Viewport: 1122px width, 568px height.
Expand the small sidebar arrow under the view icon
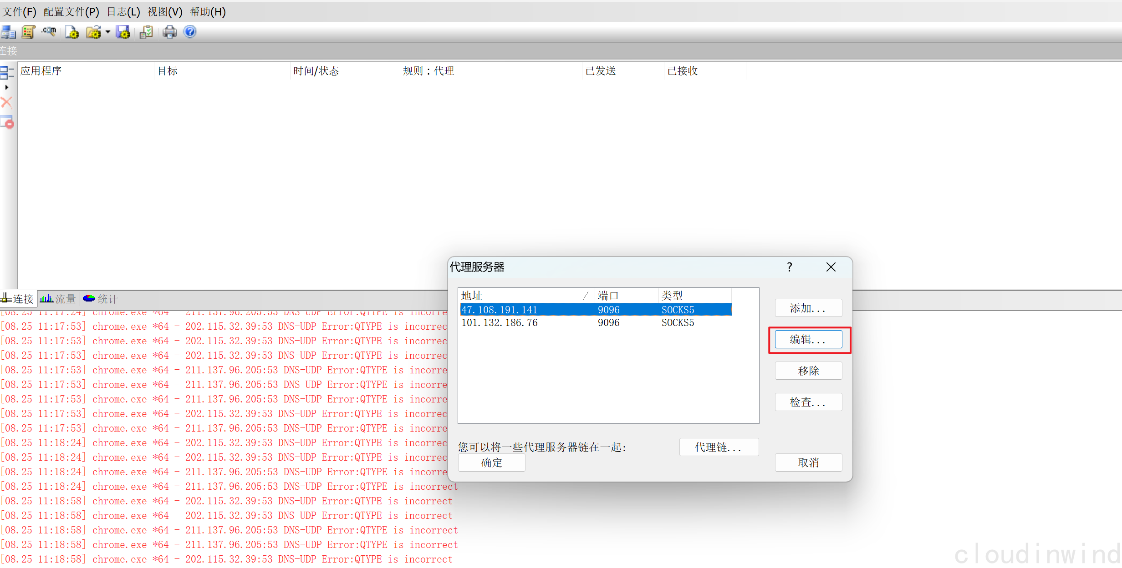coord(6,87)
